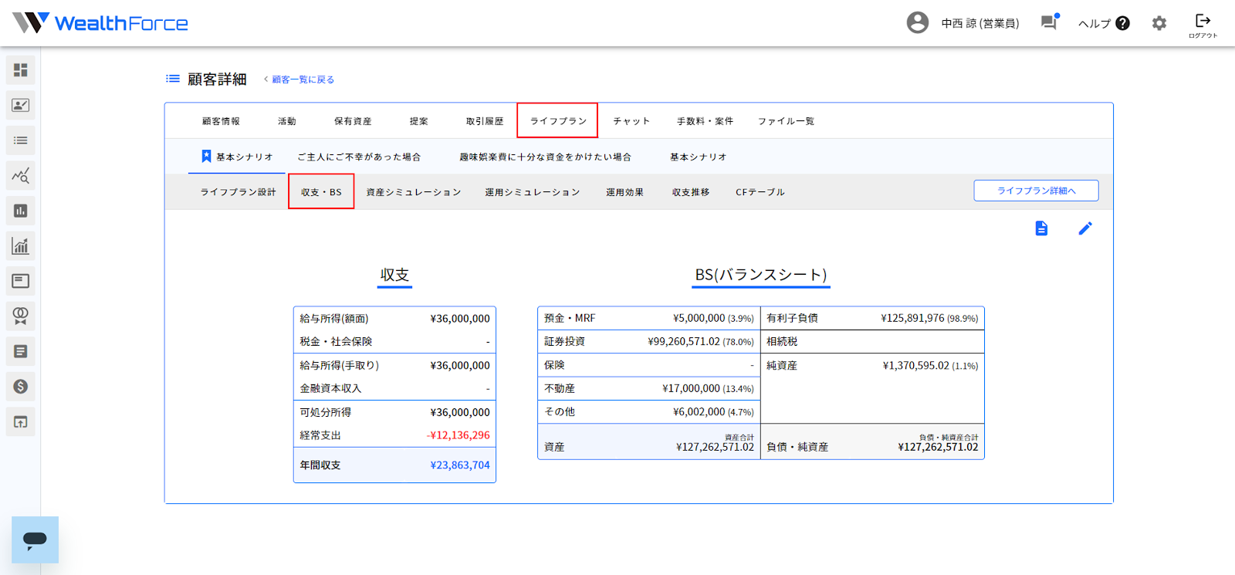Click the dollar coin sidebar icon
The height and width of the screenshot is (575, 1235).
pos(21,387)
